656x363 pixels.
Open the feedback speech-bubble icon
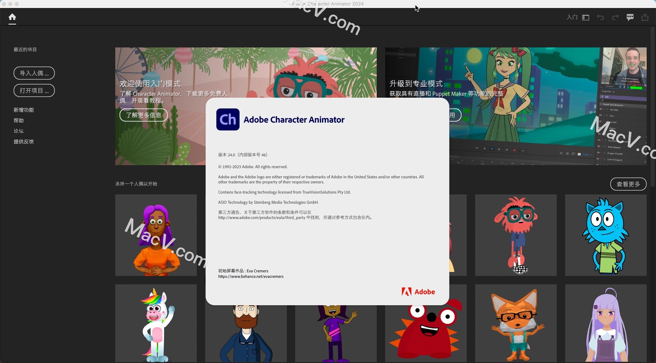point(630,17)
